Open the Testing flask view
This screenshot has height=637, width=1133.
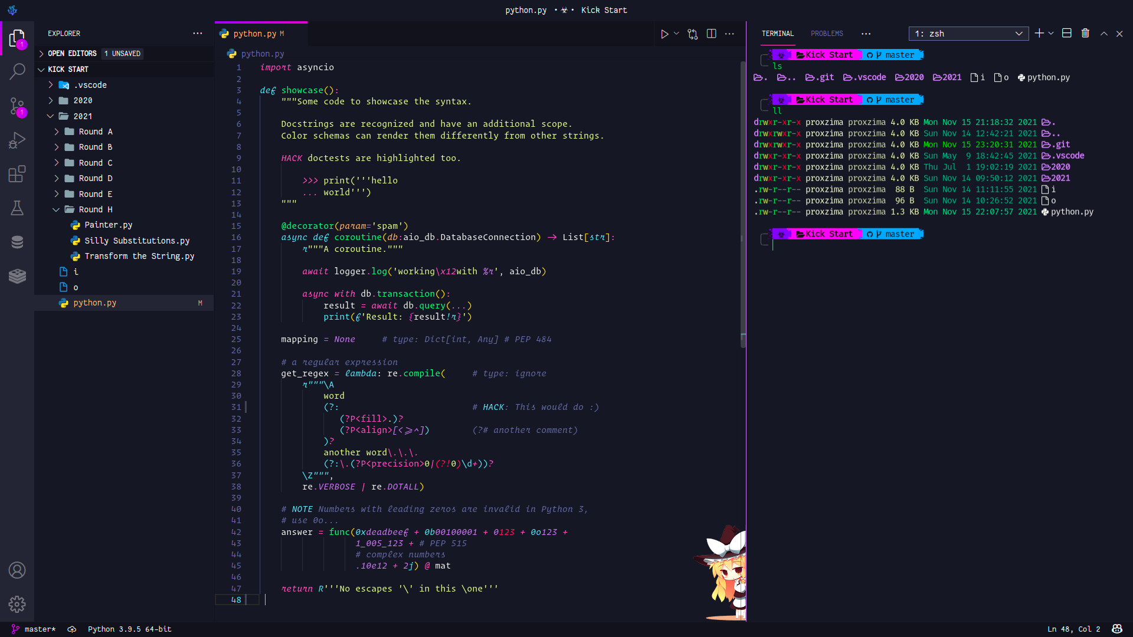click(17, 208)
